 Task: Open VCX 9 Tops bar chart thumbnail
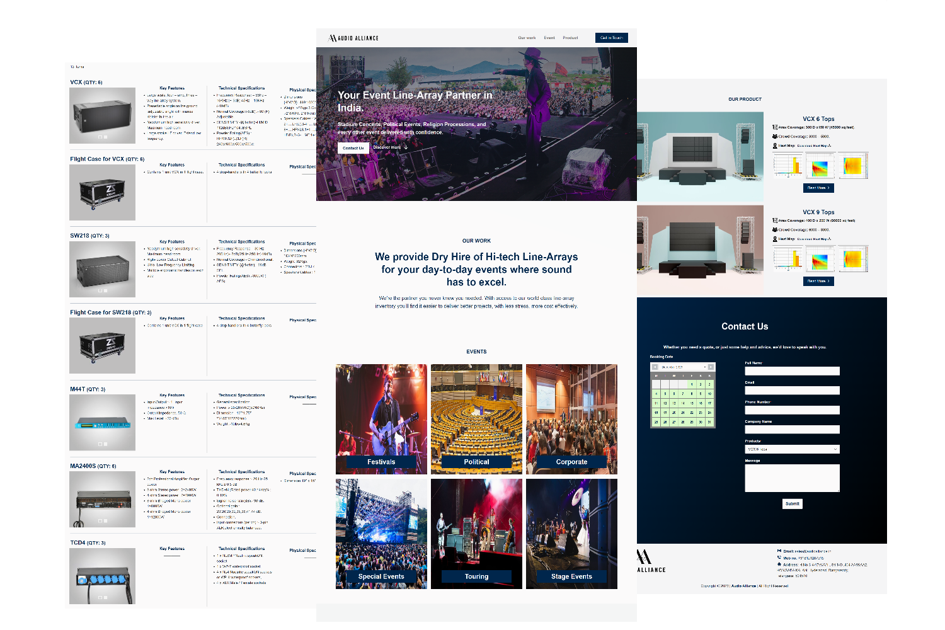click(x=787, y=259)
